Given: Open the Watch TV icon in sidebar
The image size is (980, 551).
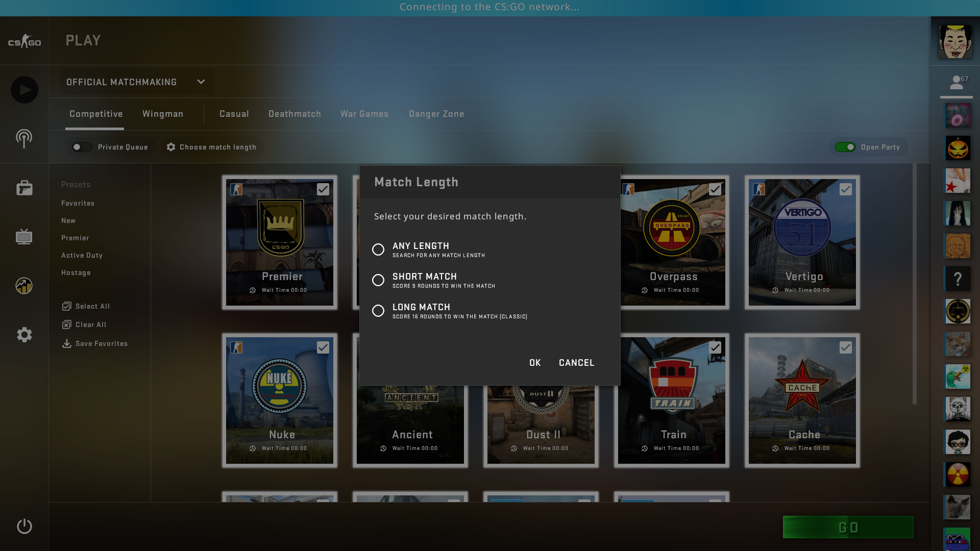Looking at the screenshot, I should tap(24, 237).
